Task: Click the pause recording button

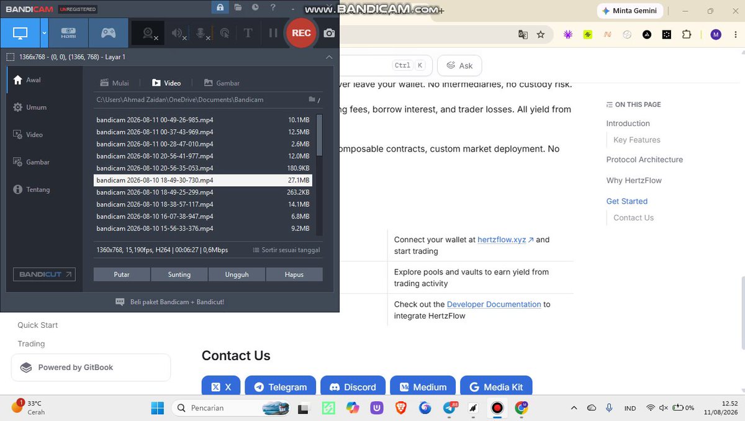Action: click(x=273, y=33)
